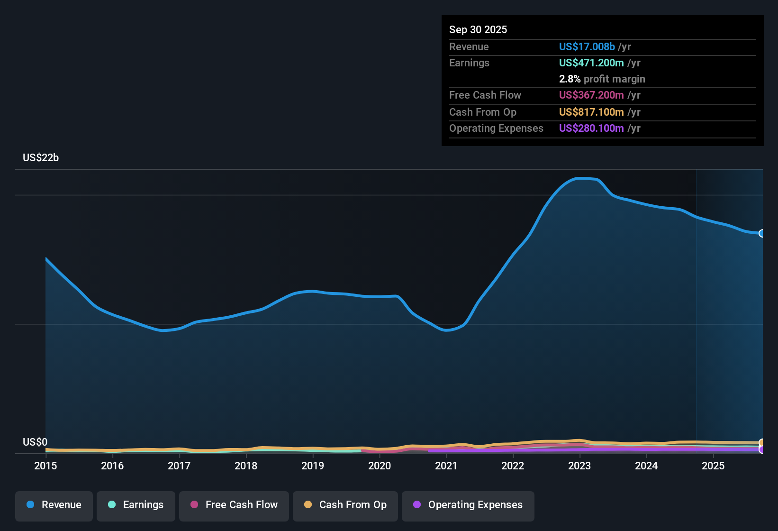Click the 2.8% profit margin text
This screenshot has height=531, width=778.
602,79
